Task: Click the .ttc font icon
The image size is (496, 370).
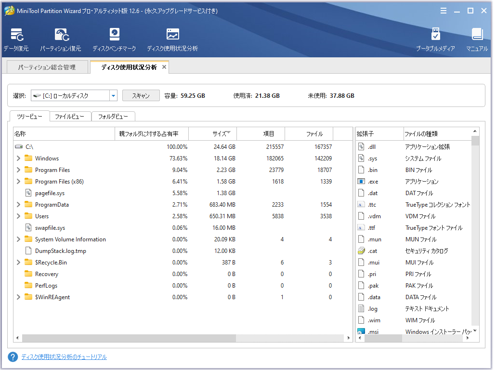Action: click(x=361, y=204)
